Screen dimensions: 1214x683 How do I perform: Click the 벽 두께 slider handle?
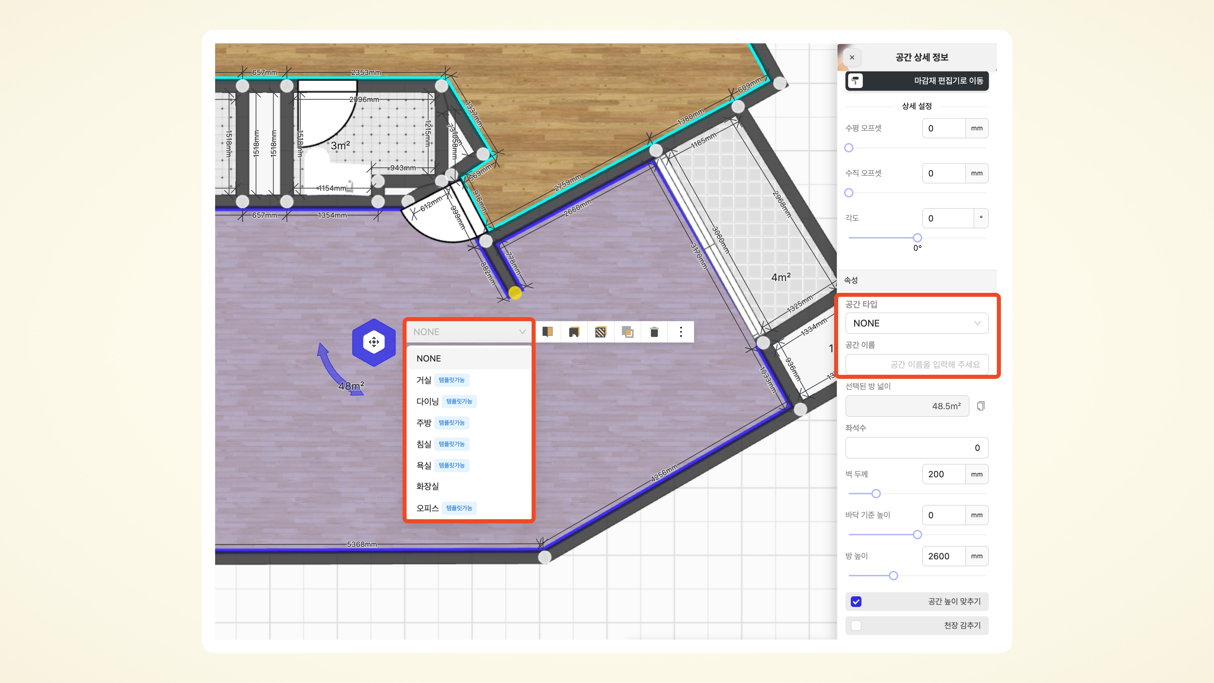tap(876, 494)
